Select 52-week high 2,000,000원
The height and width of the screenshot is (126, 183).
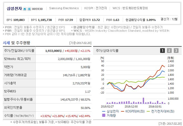point(65,59)
